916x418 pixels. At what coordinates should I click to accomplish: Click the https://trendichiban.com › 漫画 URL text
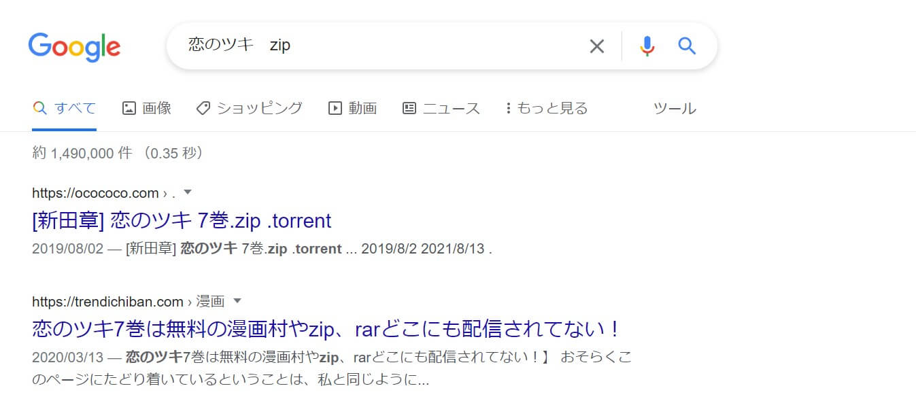(128, 302)
